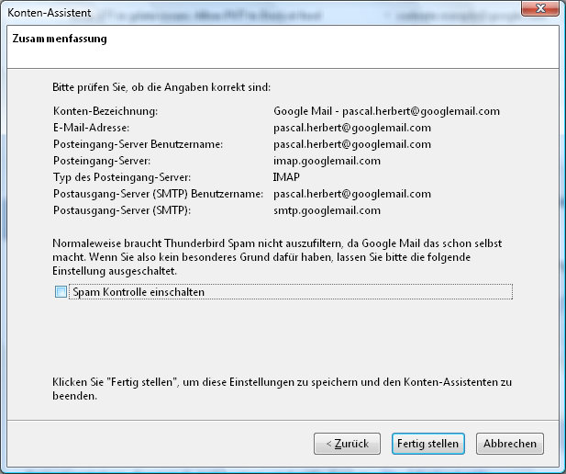Click the E-Mail-Adresse value pascal.herbert@googlemail.com
Viewport: 566px width, 474px height.
(352, 128)
